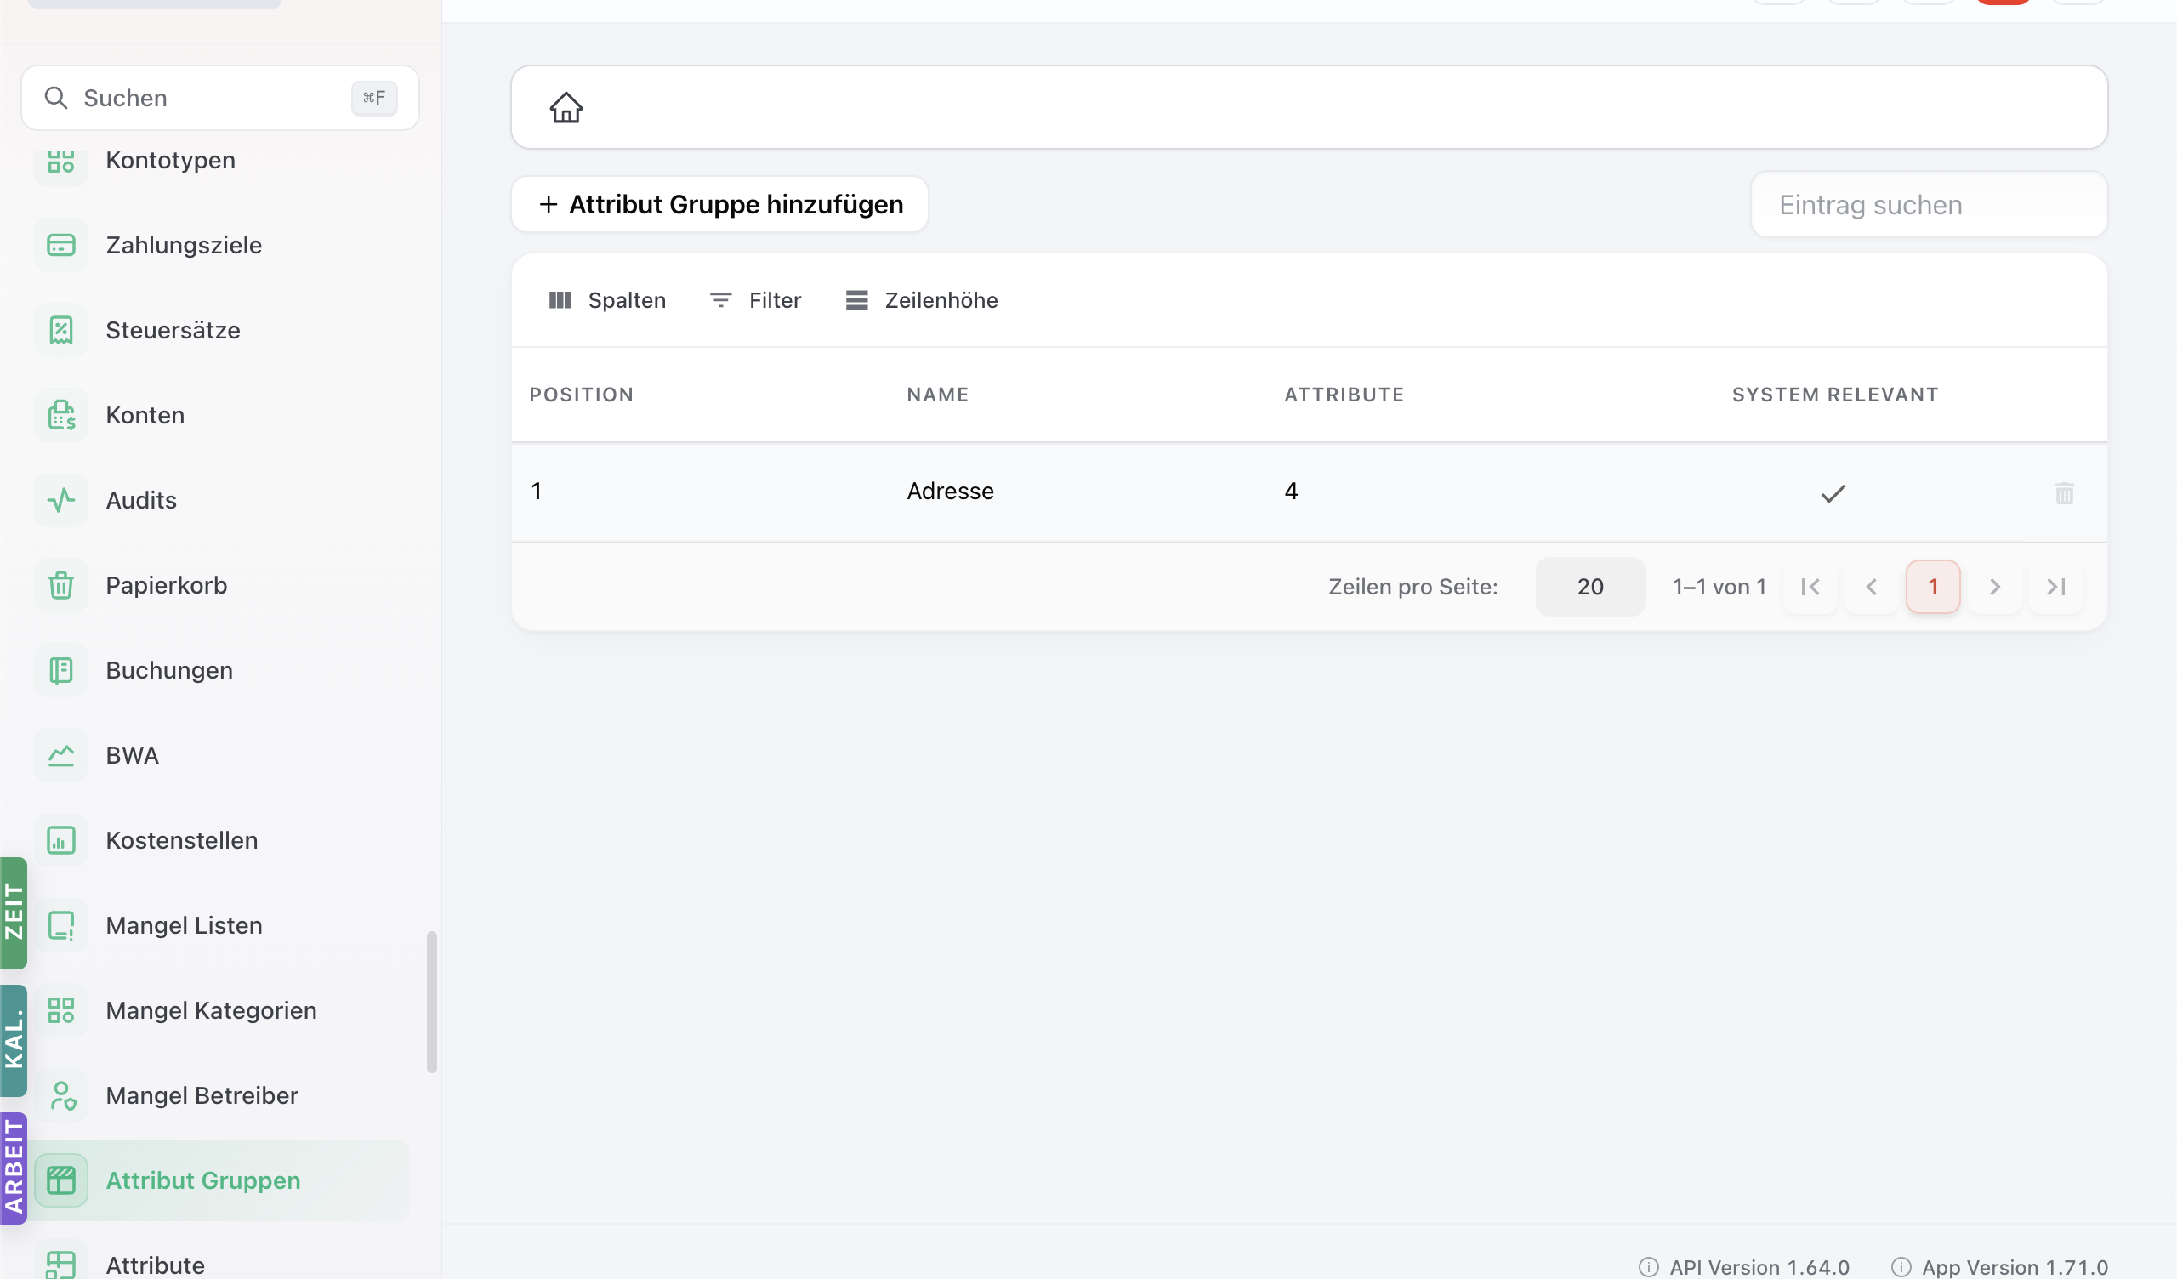
Task: Delete the Adresse row via trash icon
Action: pos(2065,493)
